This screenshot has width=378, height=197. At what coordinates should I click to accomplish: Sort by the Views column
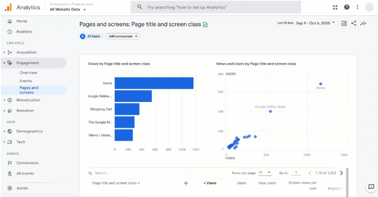[209, 183]
